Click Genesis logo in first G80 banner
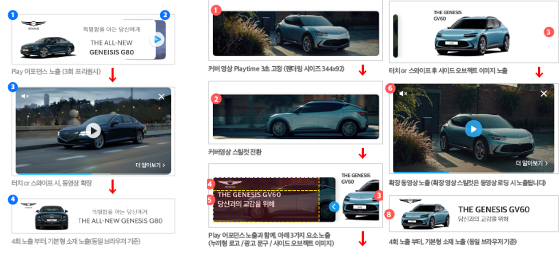Viewport: 560px width, 257px height. 34,25
